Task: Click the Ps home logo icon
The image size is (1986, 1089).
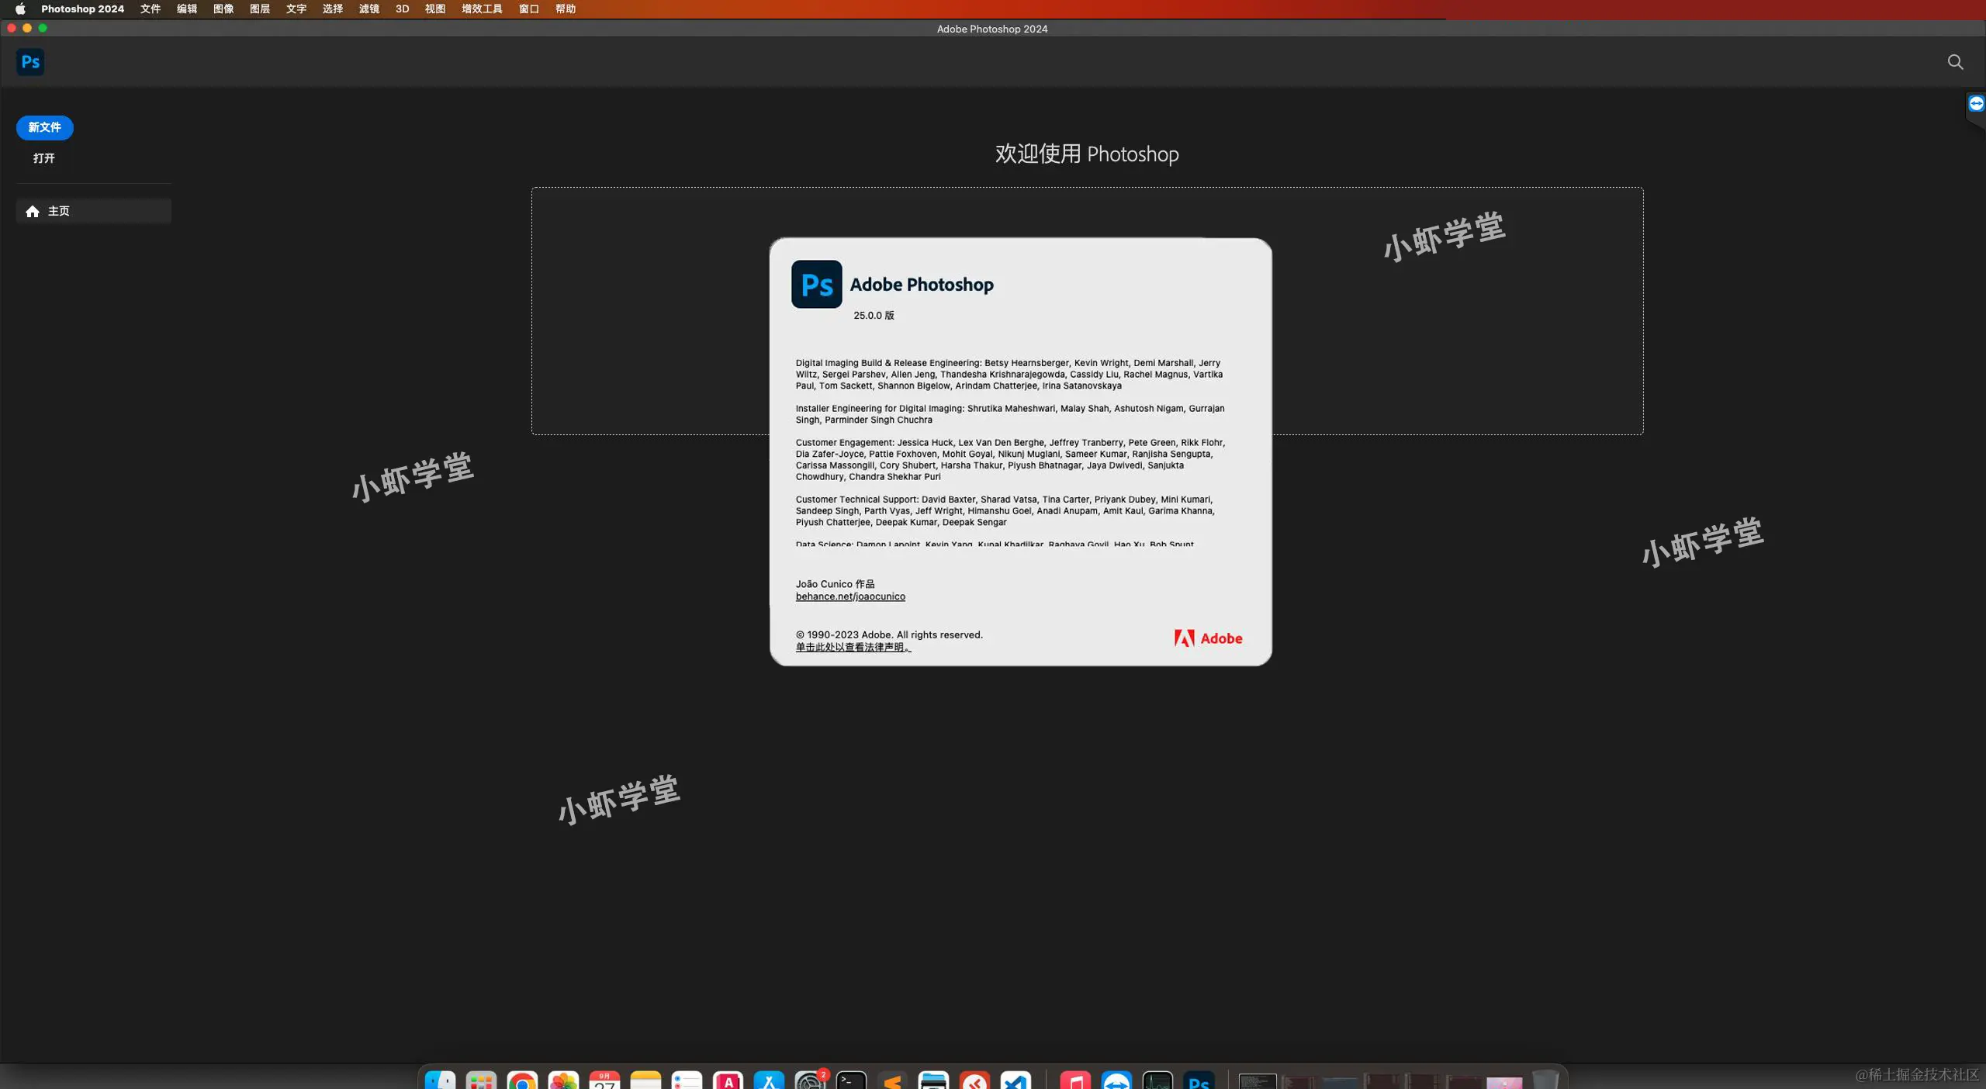Action: click(x=30, y=62)
